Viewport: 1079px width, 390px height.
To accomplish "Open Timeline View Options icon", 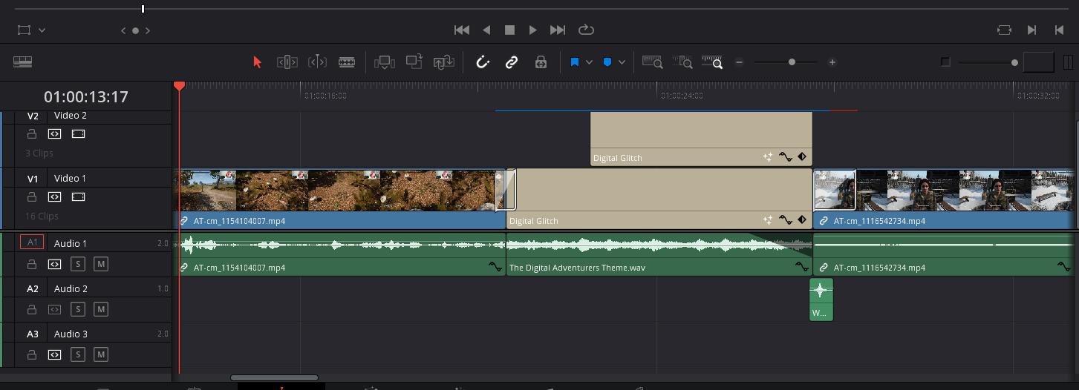I will click(23, 62).
